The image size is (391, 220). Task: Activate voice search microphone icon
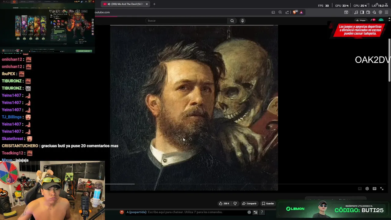point(243,21)
